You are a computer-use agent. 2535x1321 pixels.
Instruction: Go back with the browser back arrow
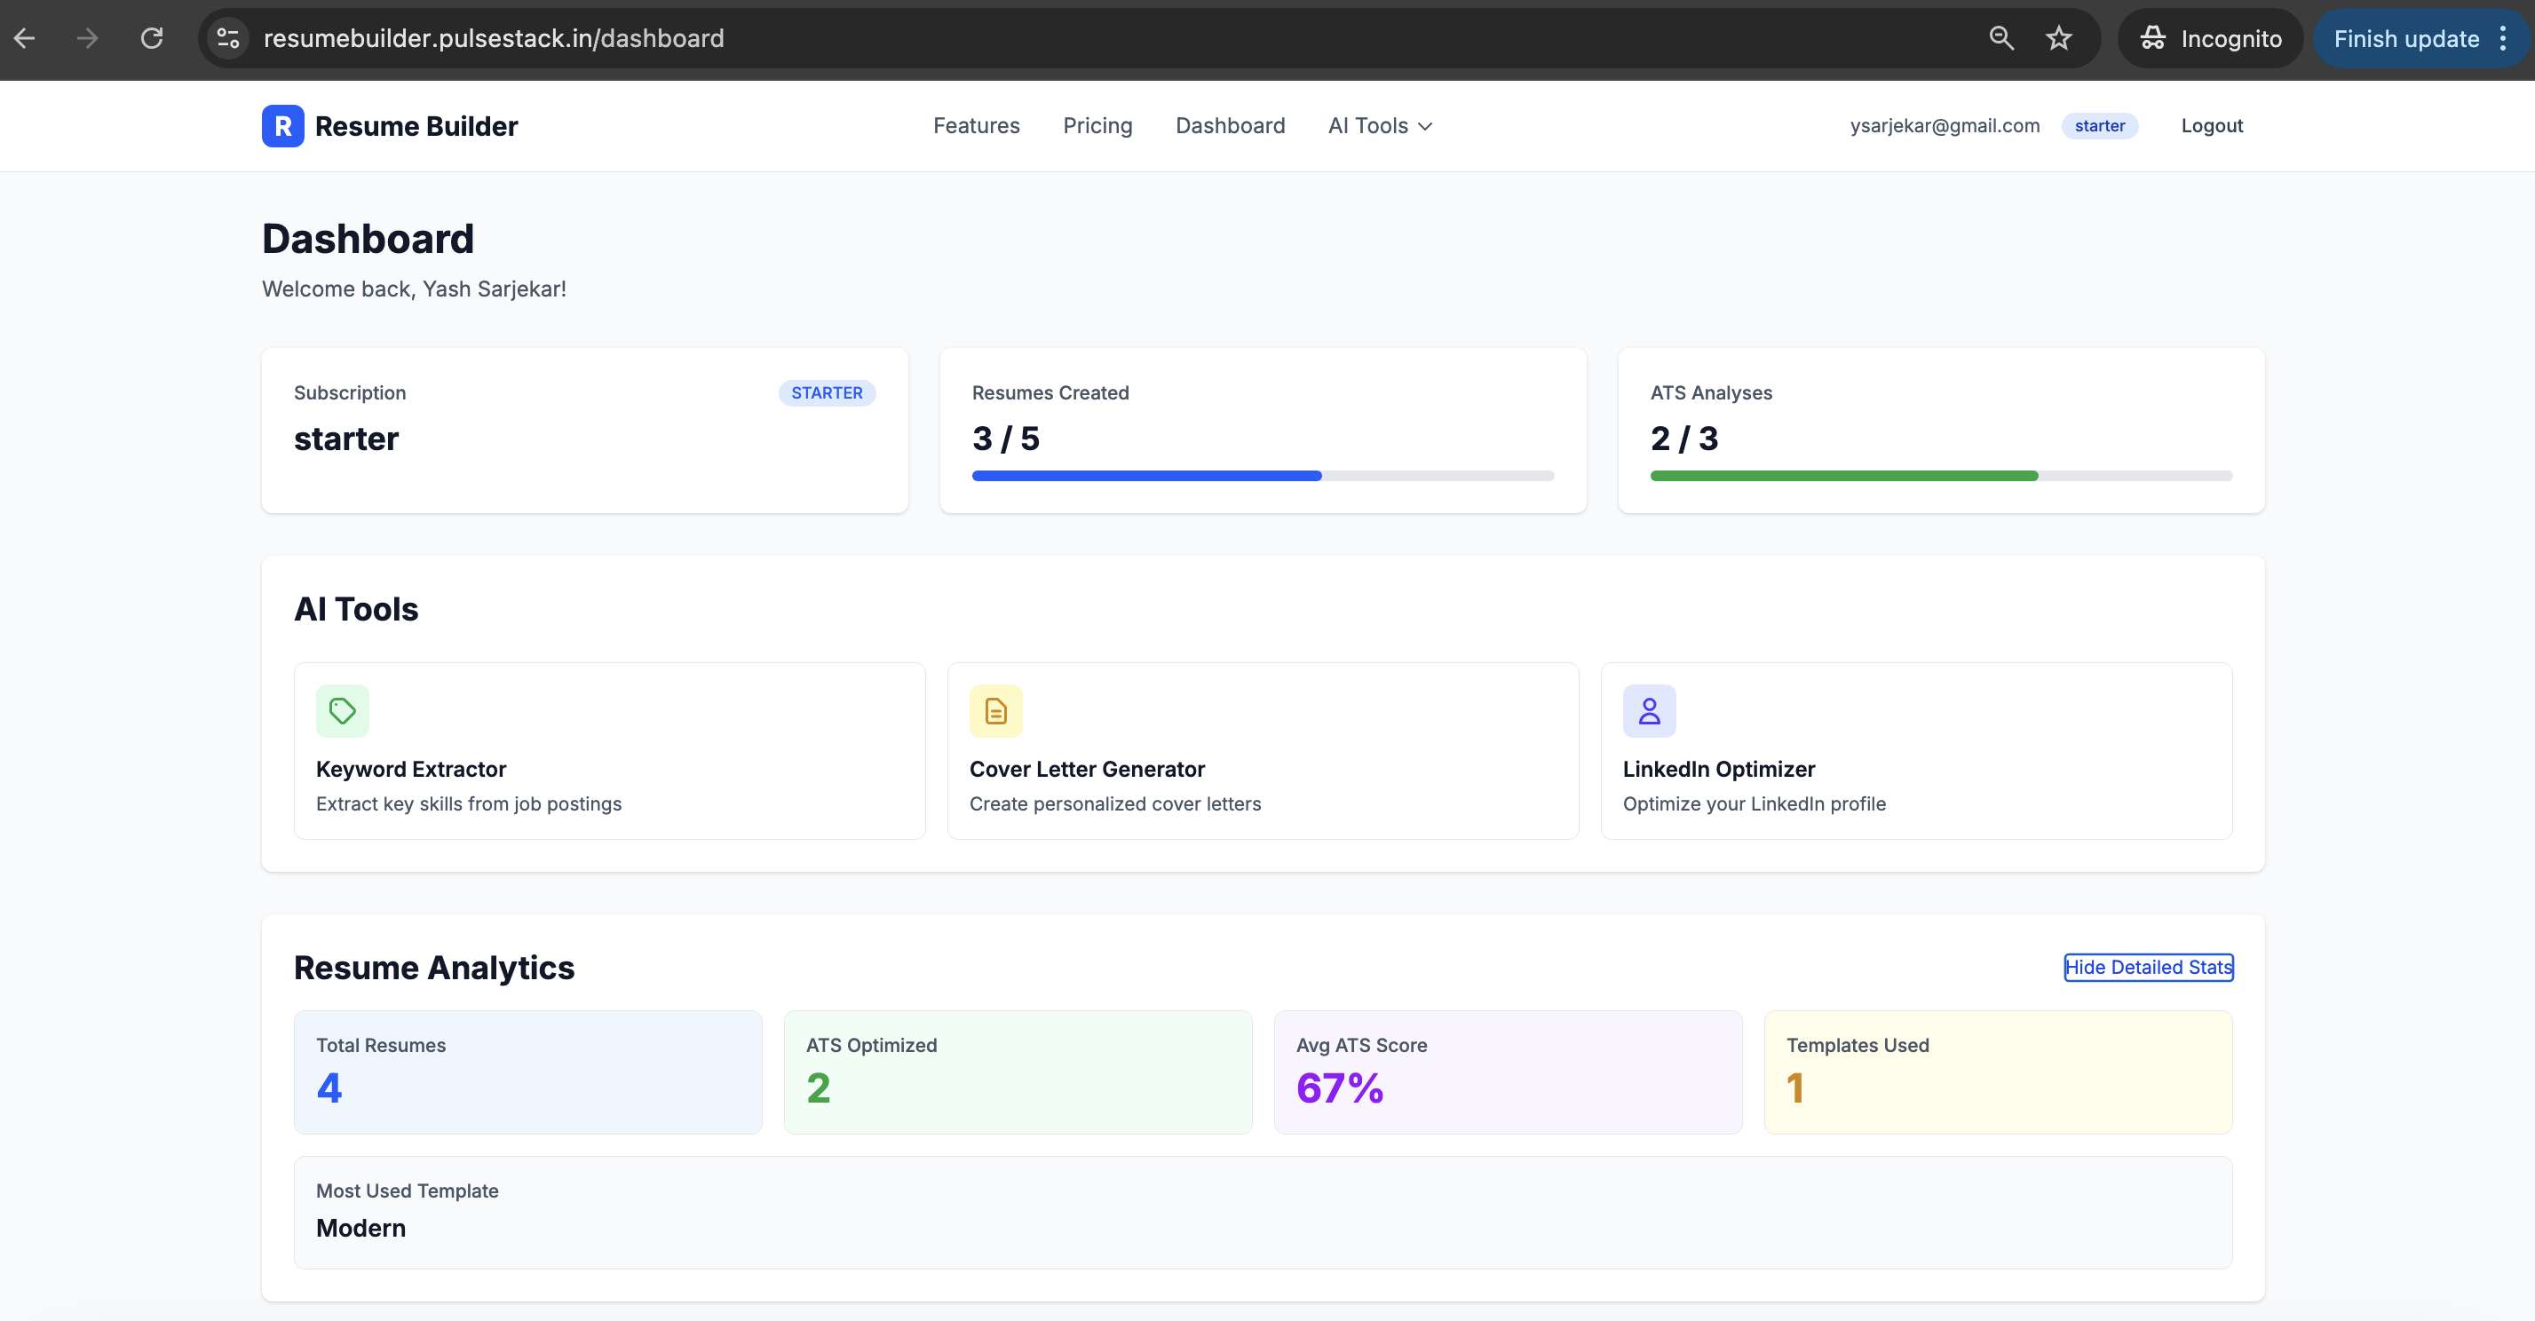[25, 38]
